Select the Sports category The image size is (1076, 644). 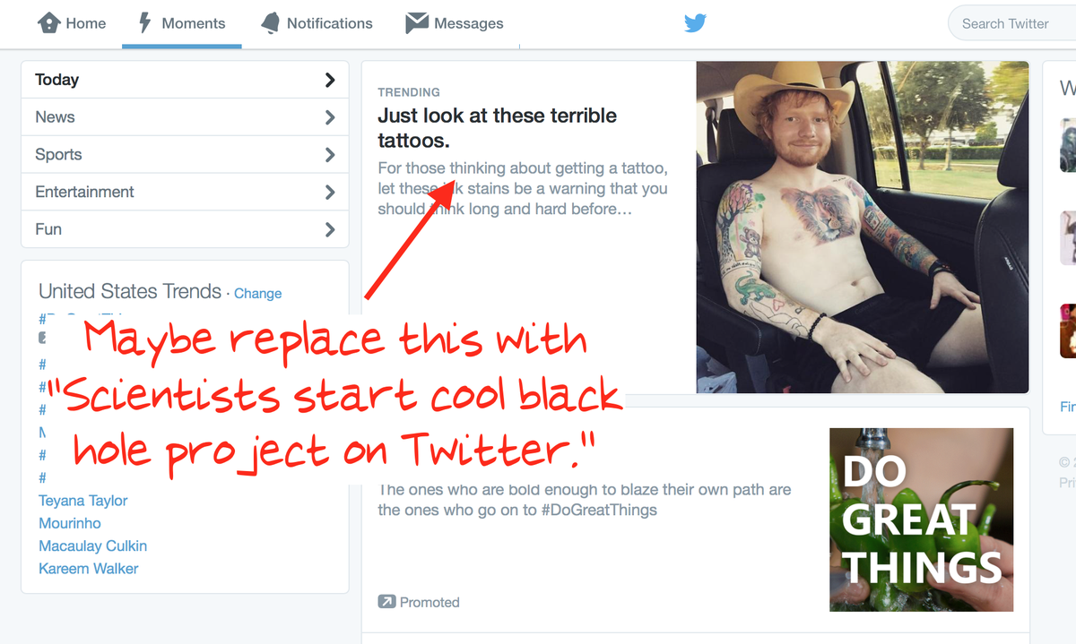(x=185, y=154)
